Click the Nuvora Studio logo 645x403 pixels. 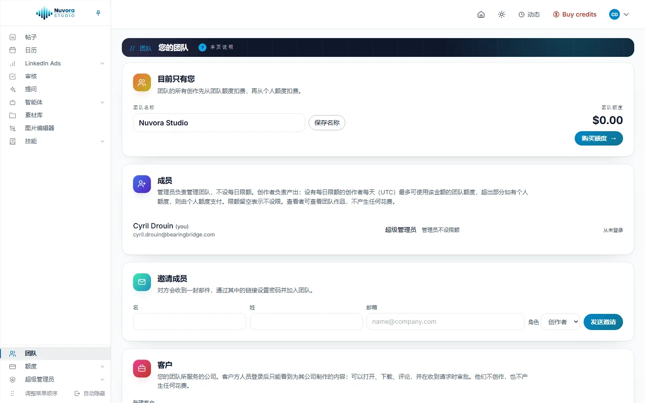[x=56, y=13]
